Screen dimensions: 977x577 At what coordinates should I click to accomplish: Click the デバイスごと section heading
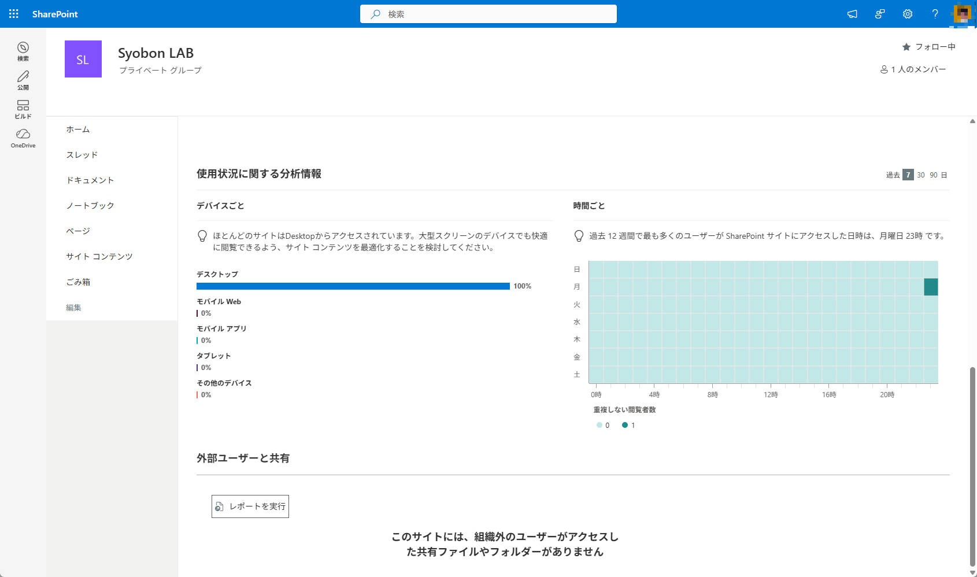tap(220, 206)
